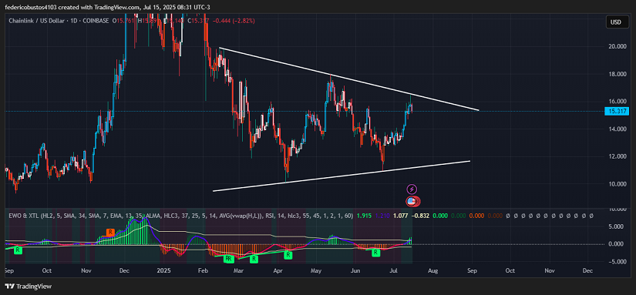Click the green 1.915 indicator value
This screenshot has width=636, height=295.
363,216
